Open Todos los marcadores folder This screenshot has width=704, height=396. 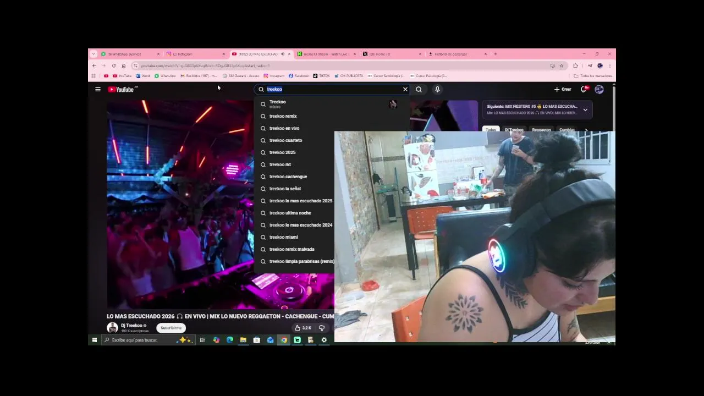point(593,76)
